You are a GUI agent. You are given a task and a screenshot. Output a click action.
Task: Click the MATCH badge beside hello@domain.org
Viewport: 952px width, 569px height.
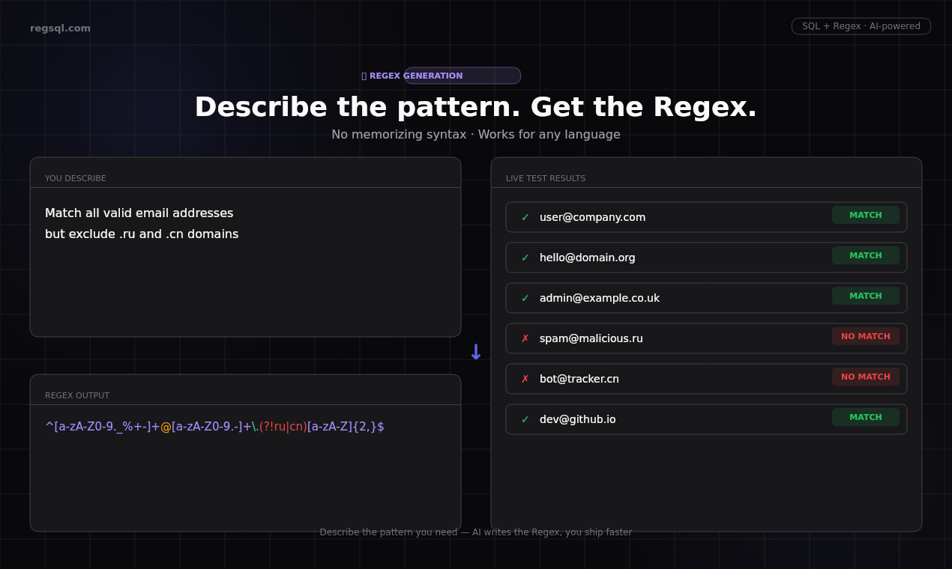point(865,255)
